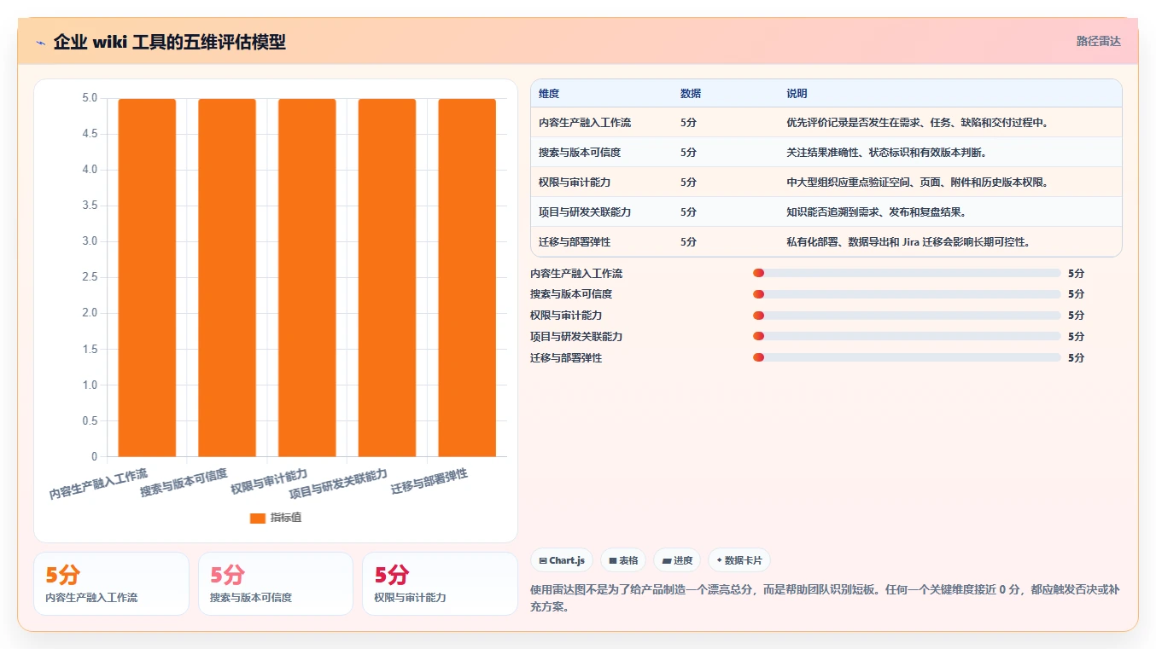Click the 说明 table column header
Viewport: 1156px width, 649px height.
point(797,94)
